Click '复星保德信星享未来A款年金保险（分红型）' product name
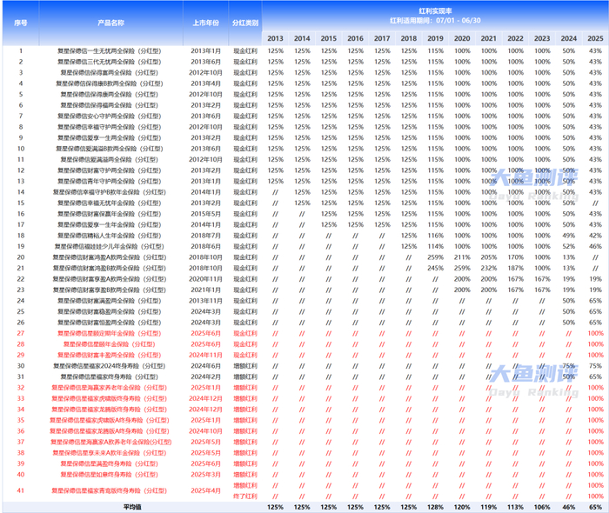This screenshot has width=609, height=513. tap(109, 453)
